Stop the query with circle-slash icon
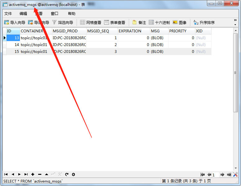Screen dimensions: 241x186 [x=74, y=174]
